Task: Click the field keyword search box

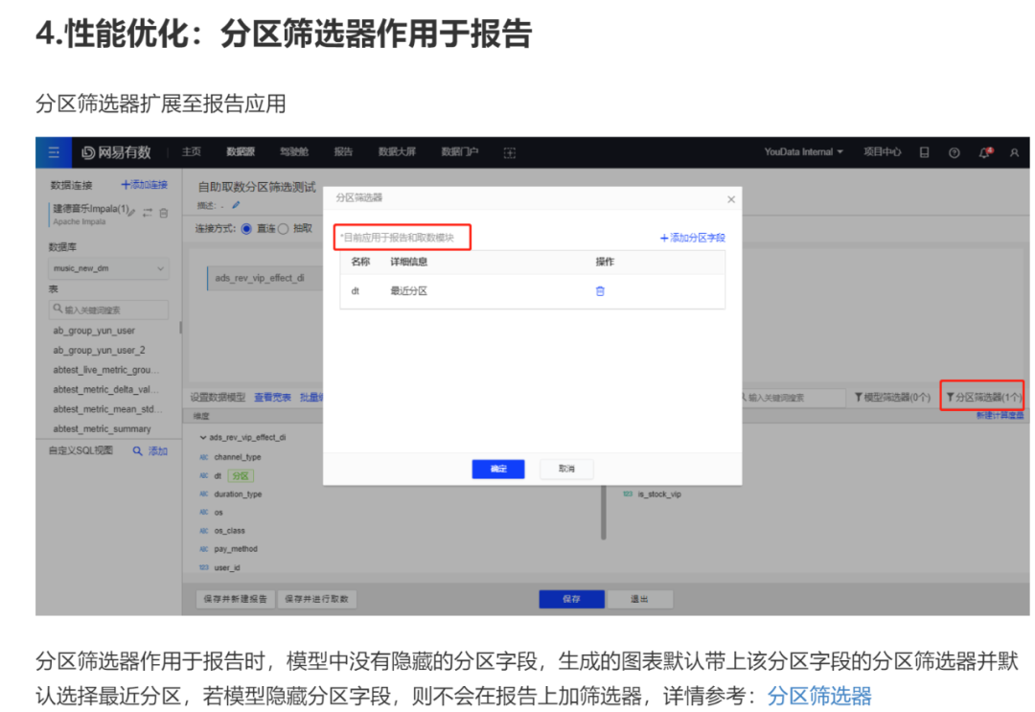Action: tap(793, 398)
